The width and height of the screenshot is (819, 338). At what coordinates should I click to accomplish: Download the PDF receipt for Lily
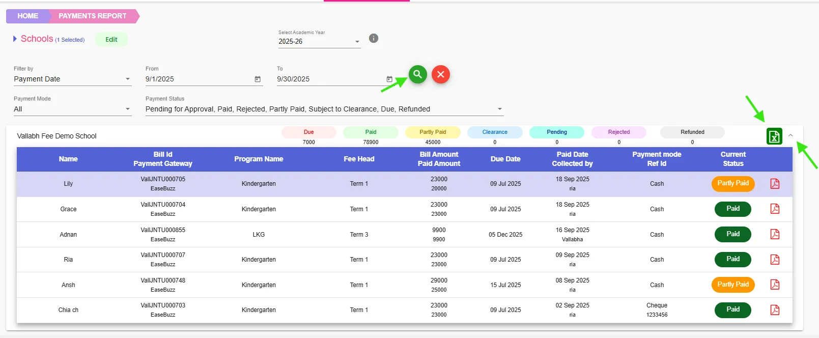[775, 184]
